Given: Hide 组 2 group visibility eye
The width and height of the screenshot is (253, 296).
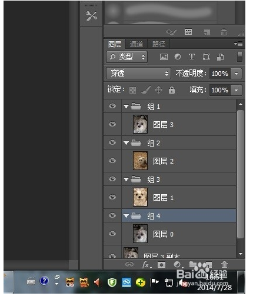Looking at the screenshot, I should click(112, 142).
